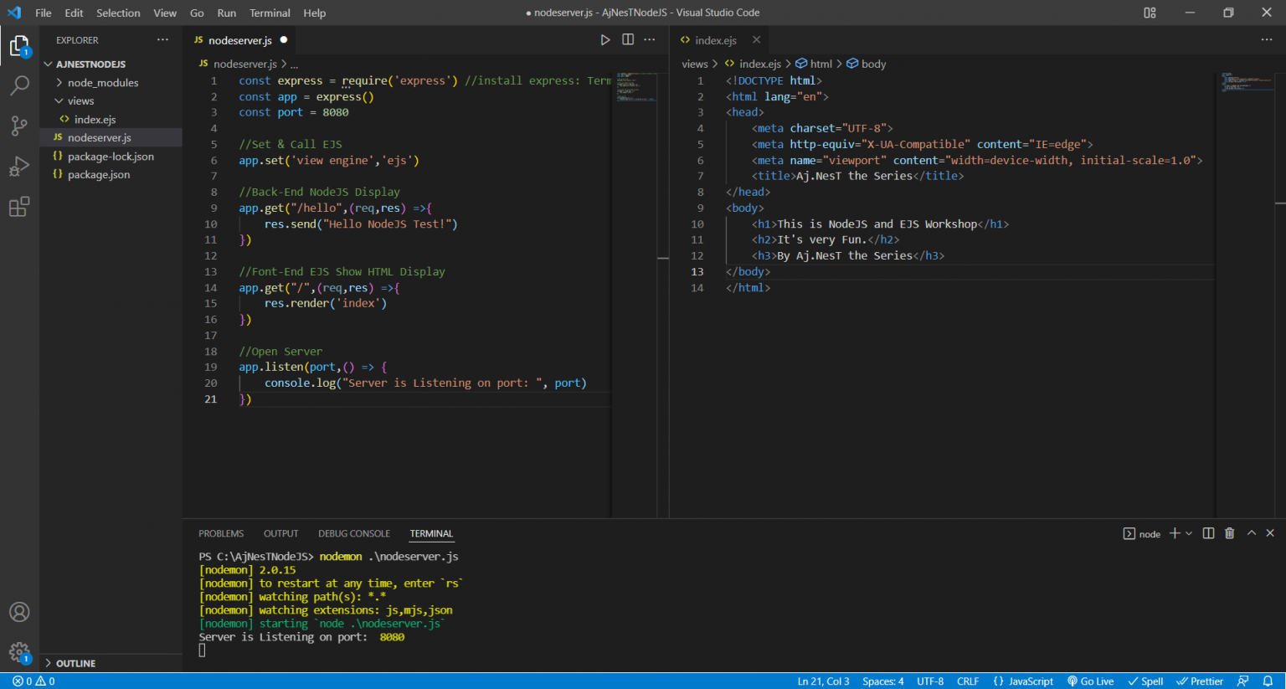Select JavaScript language mode in status bar
The height and width of the screenshot is (689, 1286).
coord(1023,681)
